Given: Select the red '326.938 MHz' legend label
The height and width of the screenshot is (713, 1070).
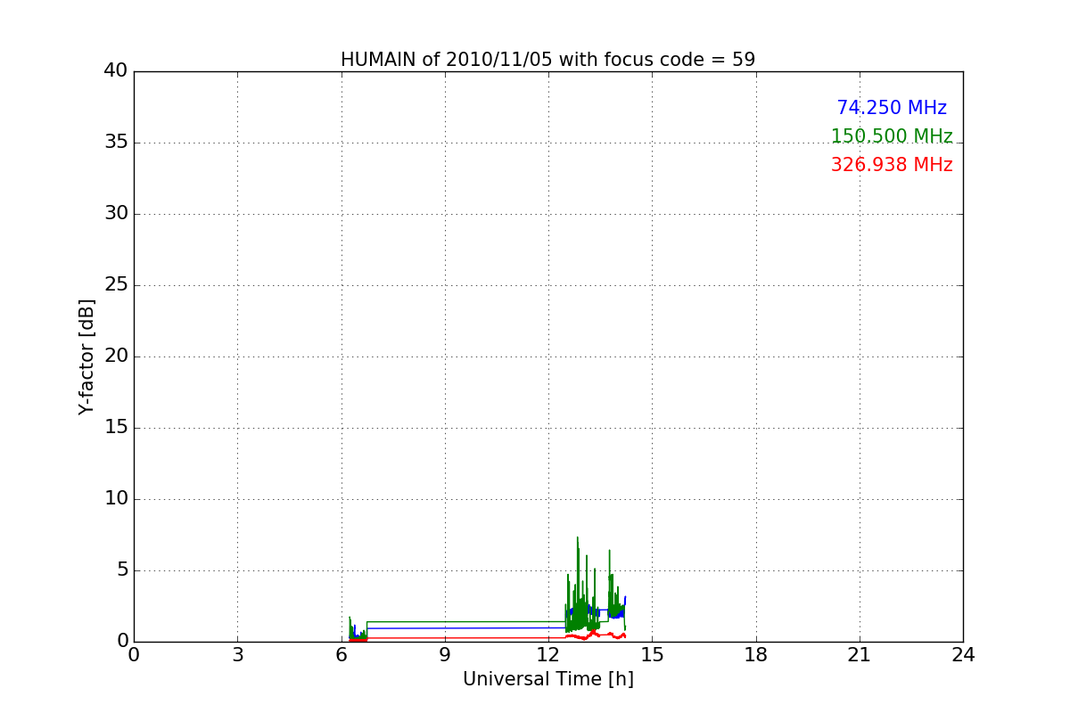Looking at the screenshot, I should [892, 165].
